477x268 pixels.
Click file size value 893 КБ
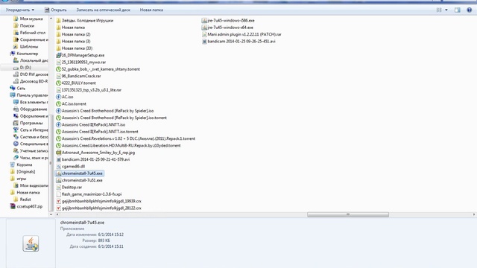[104, 240]
